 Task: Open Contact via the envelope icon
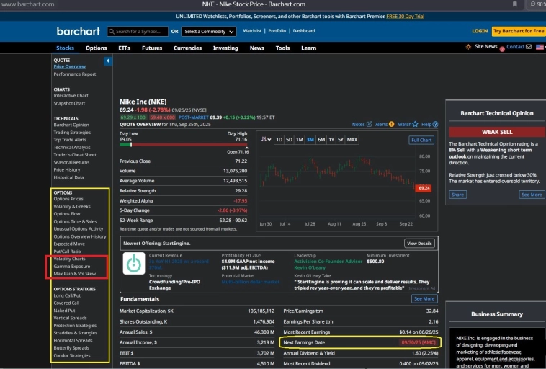pos(529,47)
